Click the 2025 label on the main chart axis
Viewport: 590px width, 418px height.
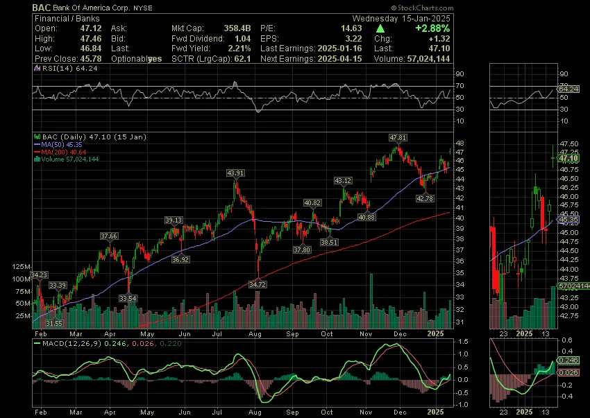coord(436,333)
